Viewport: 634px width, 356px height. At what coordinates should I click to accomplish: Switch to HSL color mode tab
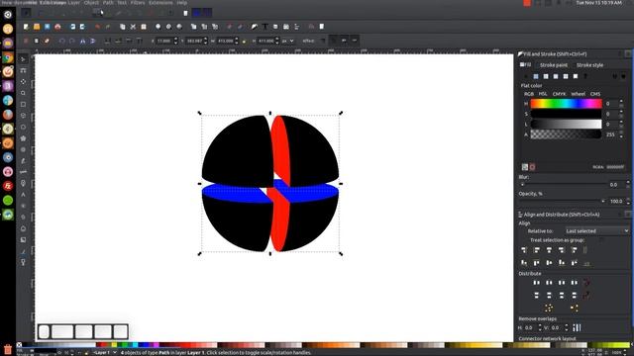pos(543,94)
